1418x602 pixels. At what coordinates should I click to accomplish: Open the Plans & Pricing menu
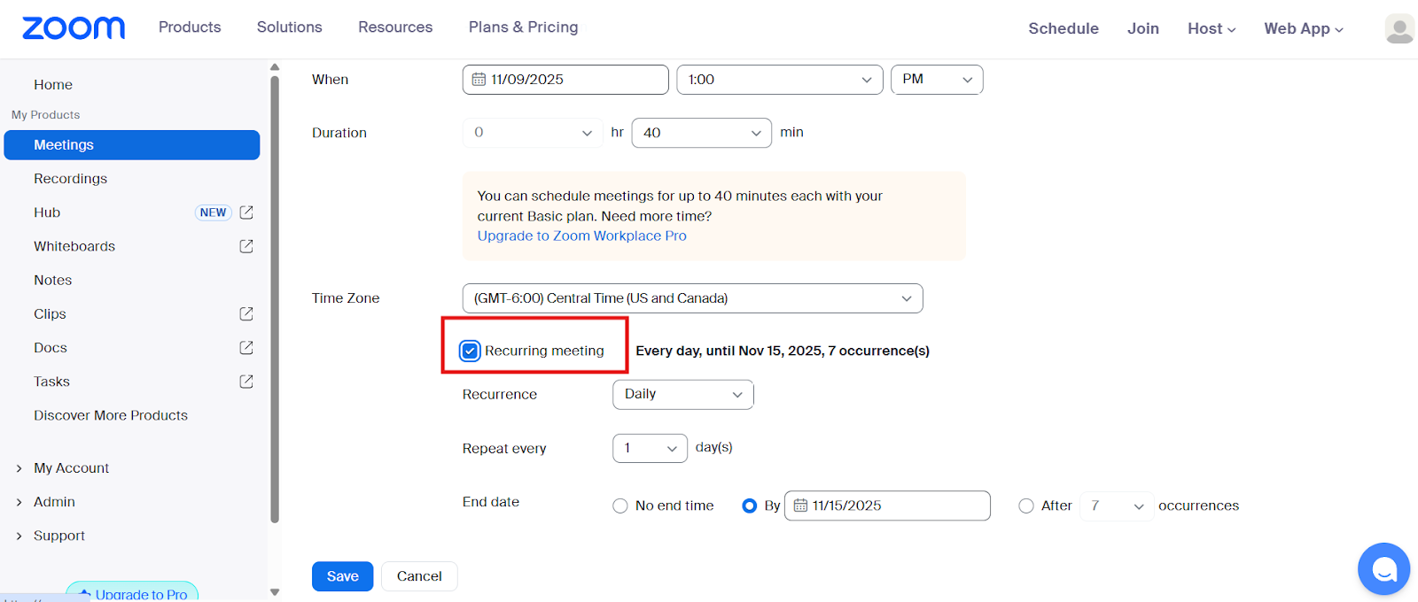(523, 27)
